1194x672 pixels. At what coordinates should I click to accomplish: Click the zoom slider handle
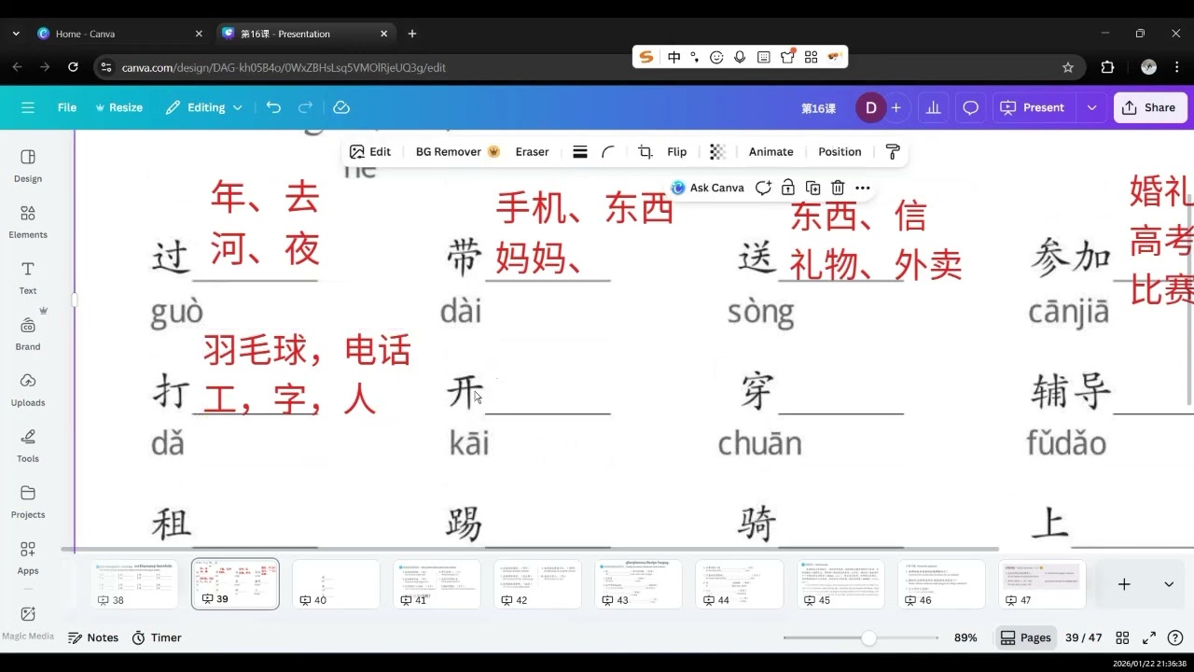click(868, 637)
